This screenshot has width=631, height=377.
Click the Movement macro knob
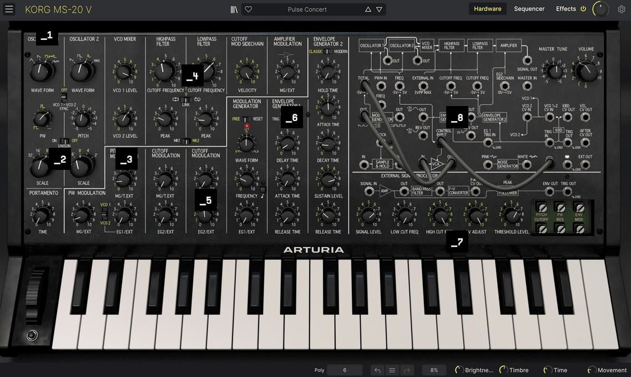click(591, 370)
